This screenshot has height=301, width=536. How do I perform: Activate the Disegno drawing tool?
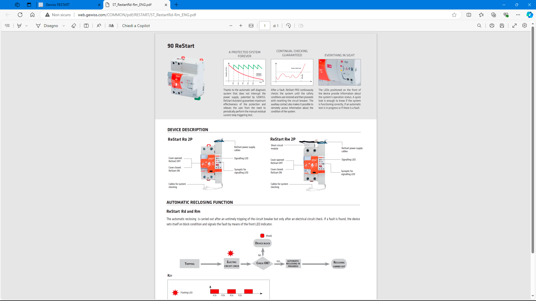click(47, 26)
